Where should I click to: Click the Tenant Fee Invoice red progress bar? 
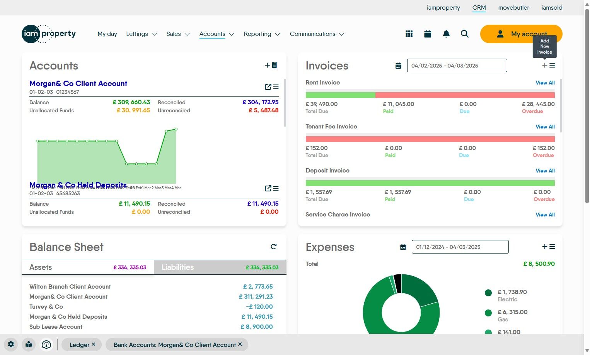(x=430, y=139)
